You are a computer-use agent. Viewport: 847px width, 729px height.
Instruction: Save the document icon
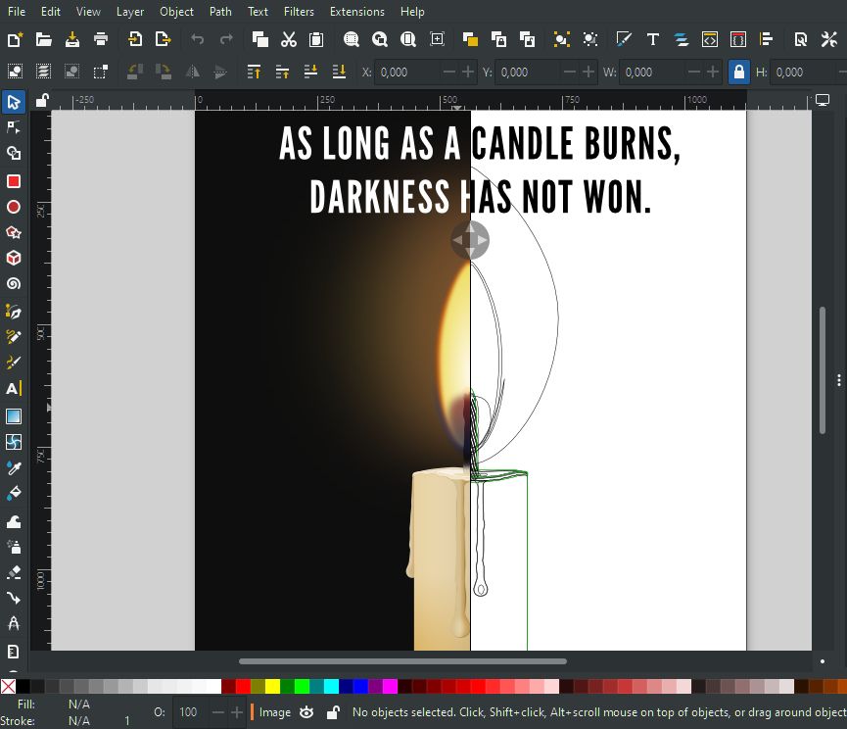point(71,39)
